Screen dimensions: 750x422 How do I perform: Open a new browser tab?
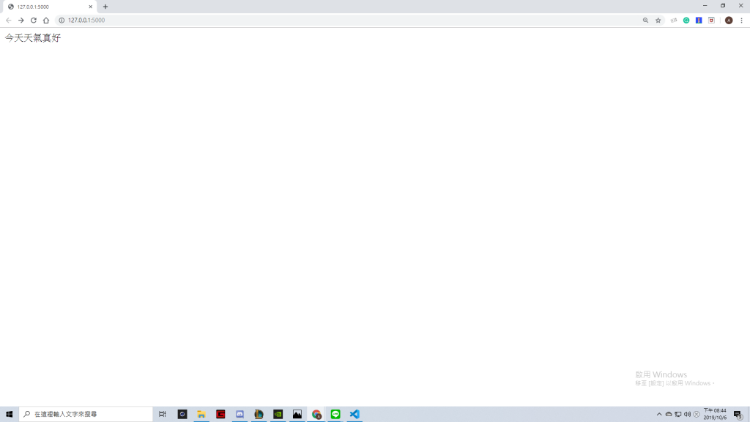105,7
